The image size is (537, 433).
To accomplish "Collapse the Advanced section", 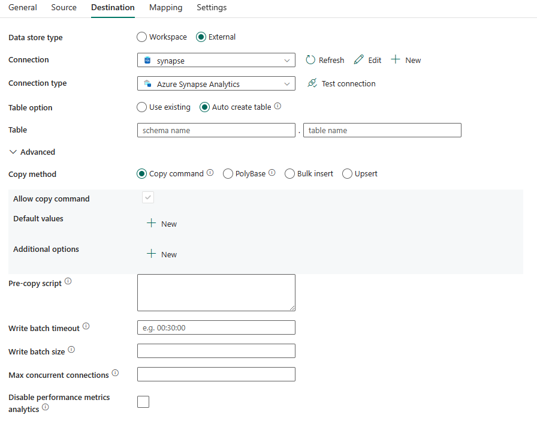I will pyautogui.click(x=13, y=152).
